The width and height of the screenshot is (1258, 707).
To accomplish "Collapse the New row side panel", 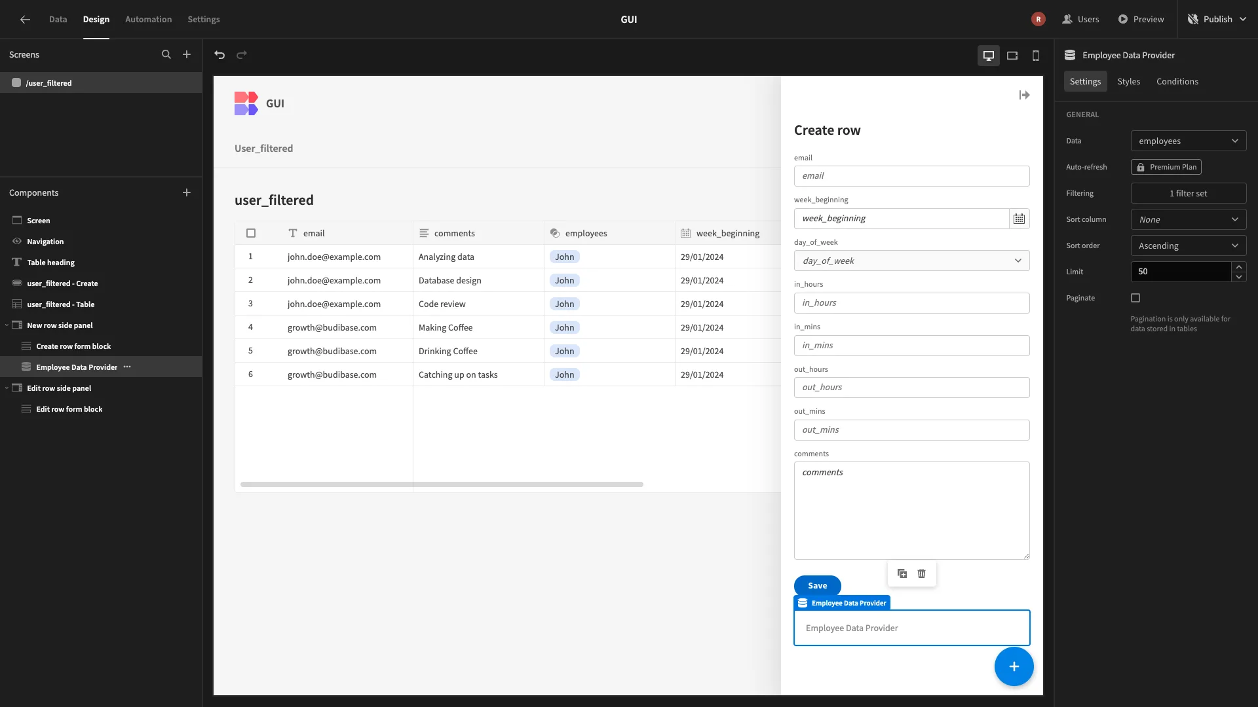I will click(7, 325).
